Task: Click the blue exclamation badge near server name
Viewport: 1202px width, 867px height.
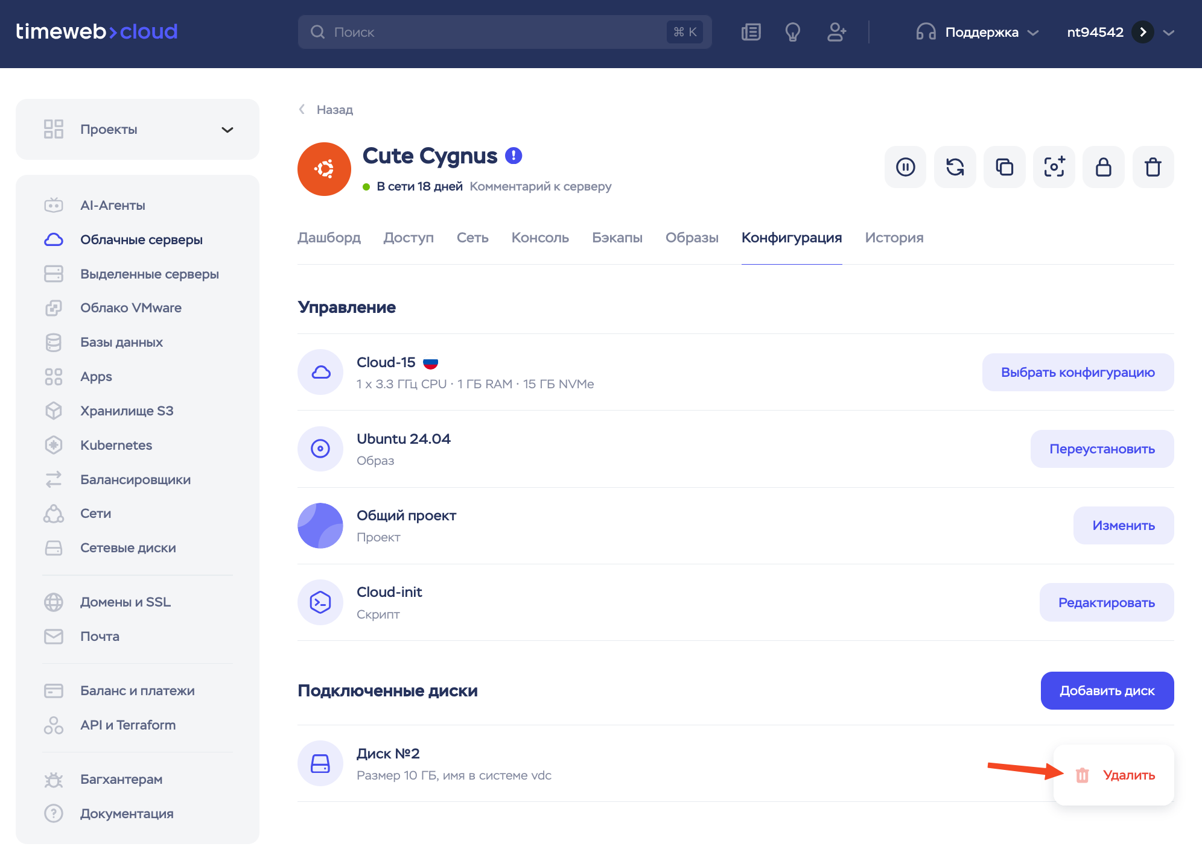Action: (x=514, y=156)
